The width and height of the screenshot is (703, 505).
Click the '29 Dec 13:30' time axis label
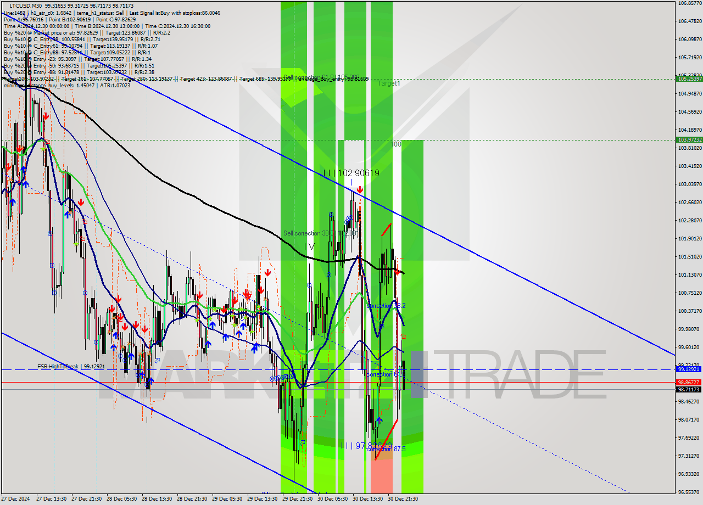pyautogui.click(x=263, y=499)
